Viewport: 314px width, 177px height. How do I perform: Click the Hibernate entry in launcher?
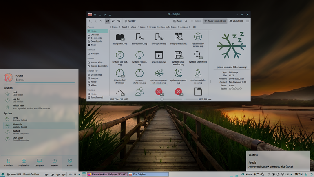pyautogui.click(x=39, y=125)
